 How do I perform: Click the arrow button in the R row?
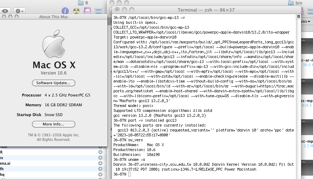click(x=100, y=152)
